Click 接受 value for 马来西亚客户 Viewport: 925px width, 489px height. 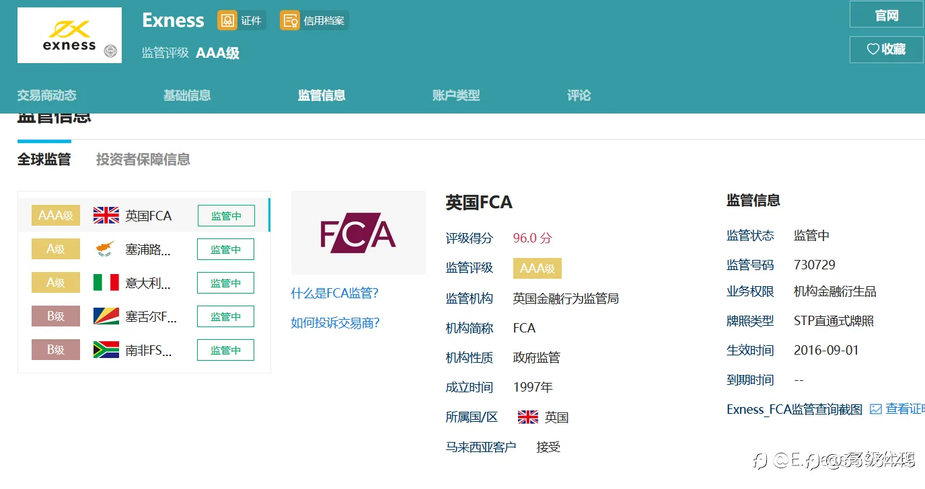[x=548, y=447]
